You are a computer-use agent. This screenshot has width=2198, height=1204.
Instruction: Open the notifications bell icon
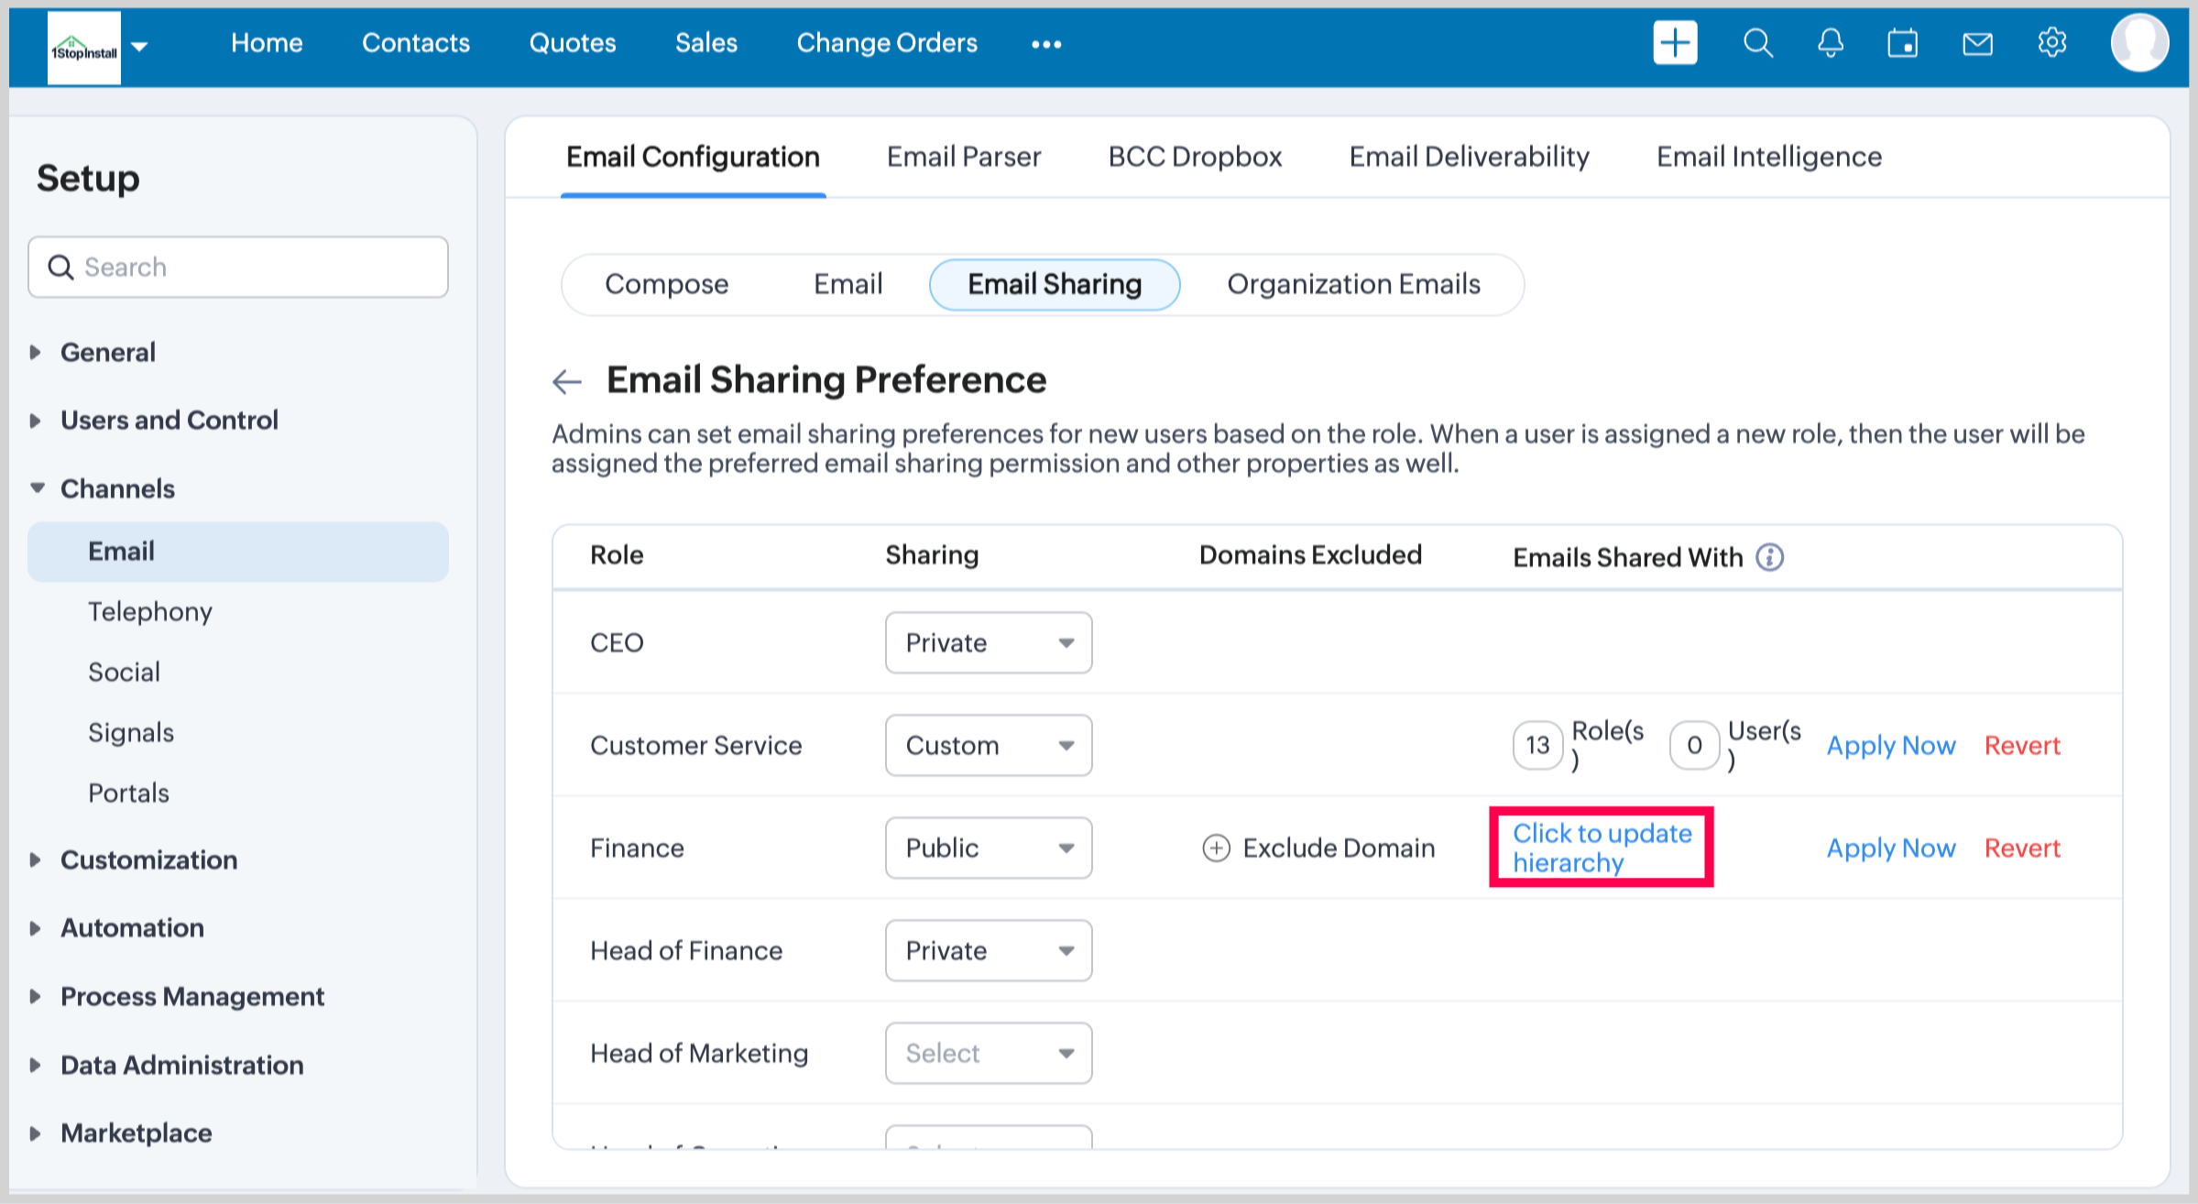click(1830, 43)
